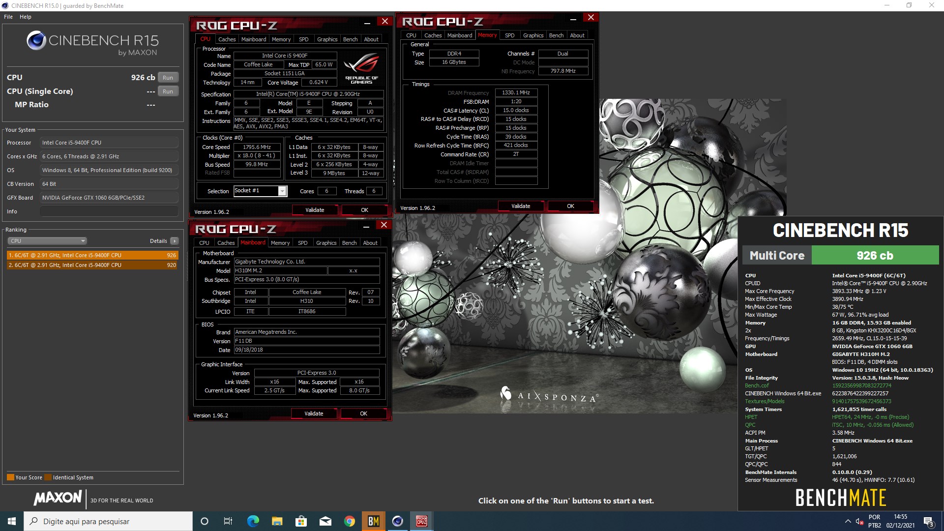The height and width of the screenshot is (531, 944).
Task: Open the Help menu
Action: click(x=26, y=17)
